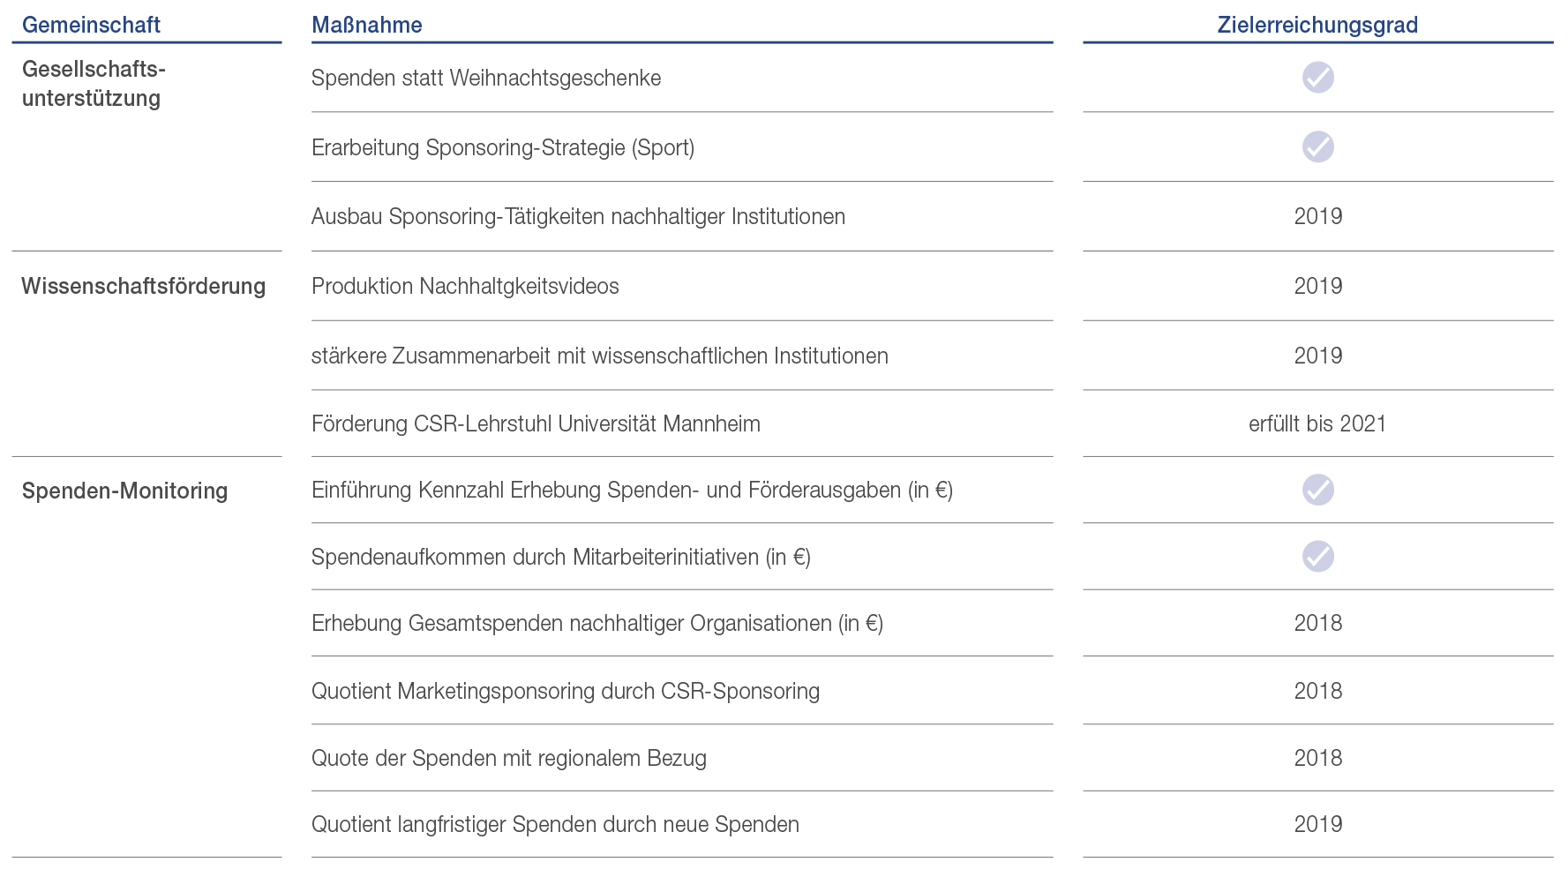The image size is (1568, 877).
Task: Click 2019 value for Quotient langfristiger Spenden row
Action: [x=1317, y=824]
